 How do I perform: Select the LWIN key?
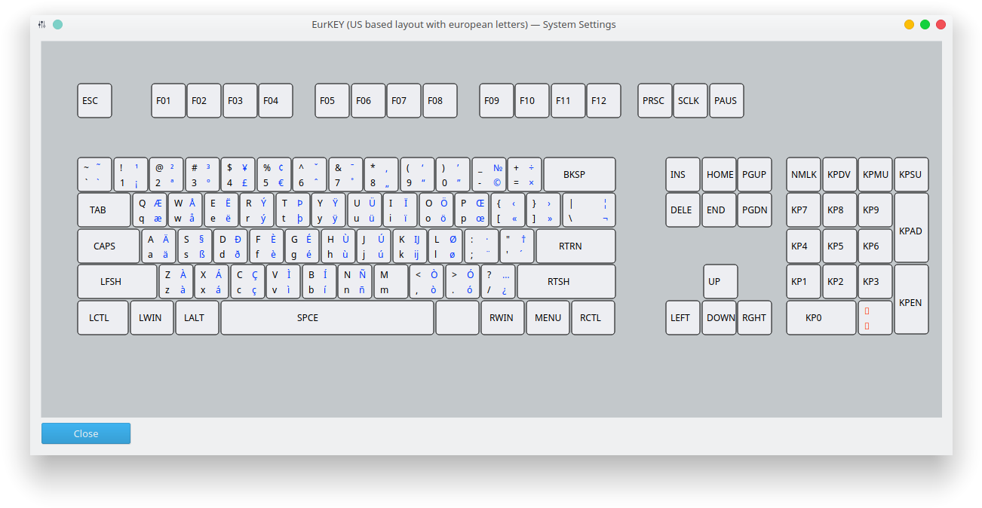tap(152, 317)
